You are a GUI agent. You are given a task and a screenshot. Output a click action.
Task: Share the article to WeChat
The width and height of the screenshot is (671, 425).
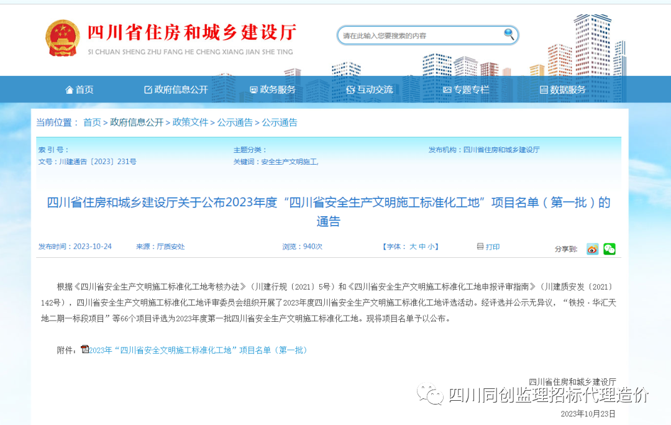(x=609, y=249)
